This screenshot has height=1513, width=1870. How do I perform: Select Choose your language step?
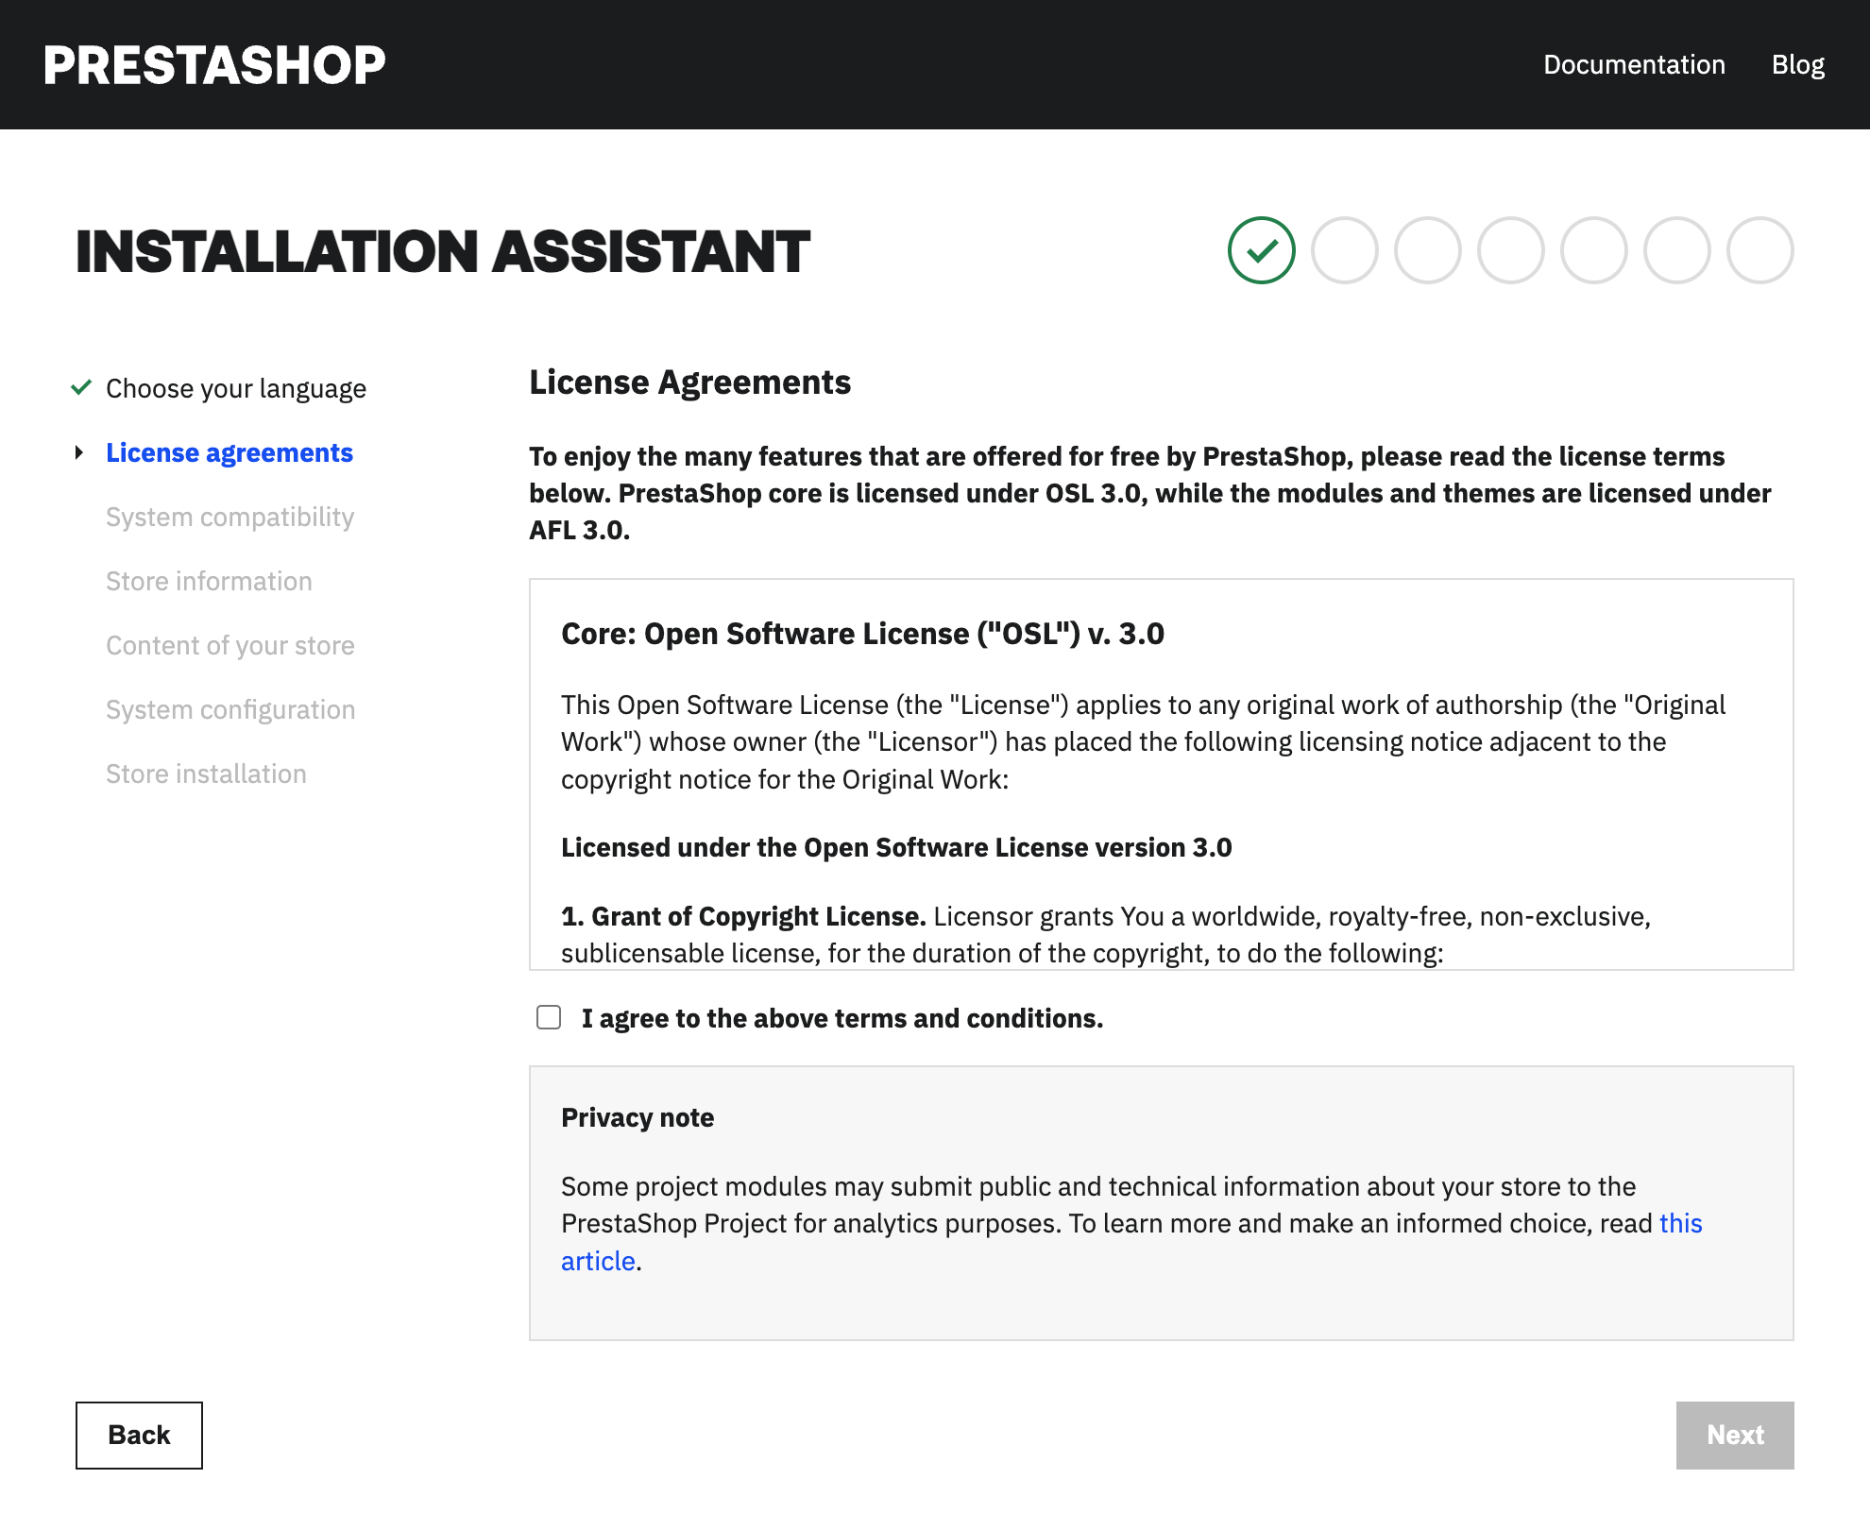click(235, 388)
